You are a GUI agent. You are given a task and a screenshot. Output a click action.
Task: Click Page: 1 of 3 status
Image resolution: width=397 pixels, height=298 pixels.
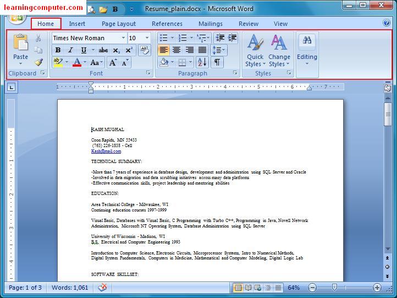[25, 288]
